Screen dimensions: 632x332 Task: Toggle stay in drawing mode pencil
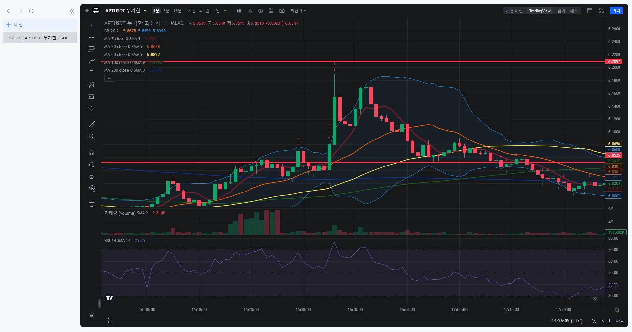[x=92, y=164]
